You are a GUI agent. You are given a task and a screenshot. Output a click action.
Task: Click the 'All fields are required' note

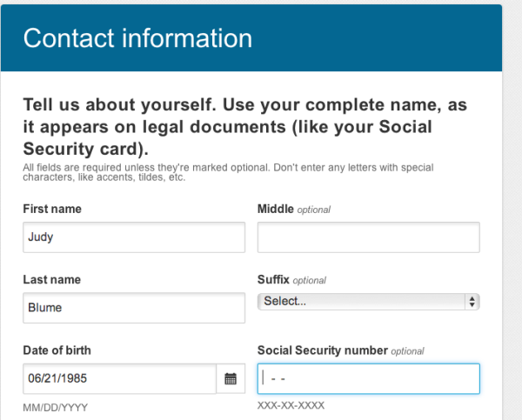coord(228,172)
